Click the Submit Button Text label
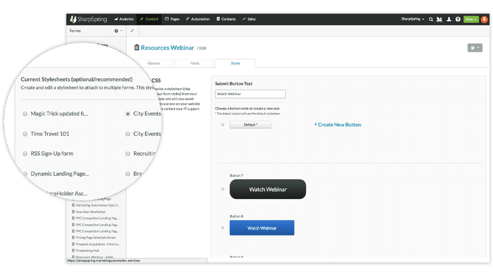This screenshot has width=493, height=277. pyautogui.click(x=234, y=84)
